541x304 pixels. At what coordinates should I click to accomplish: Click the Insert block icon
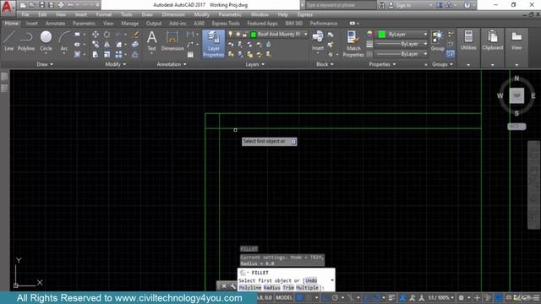coord(318,41)
